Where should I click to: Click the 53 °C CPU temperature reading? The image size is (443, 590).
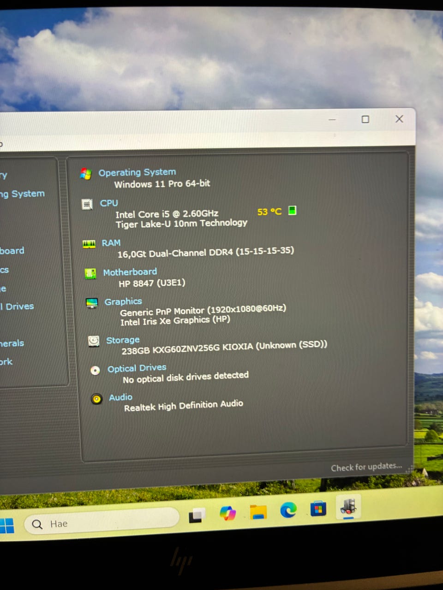click(x=269, y=212)
